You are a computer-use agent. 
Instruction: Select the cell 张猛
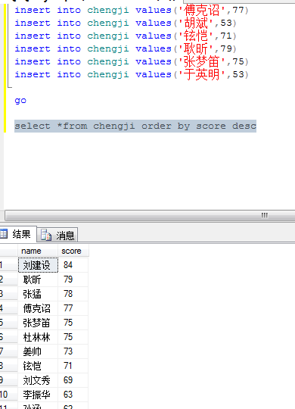tap(38, 294)
